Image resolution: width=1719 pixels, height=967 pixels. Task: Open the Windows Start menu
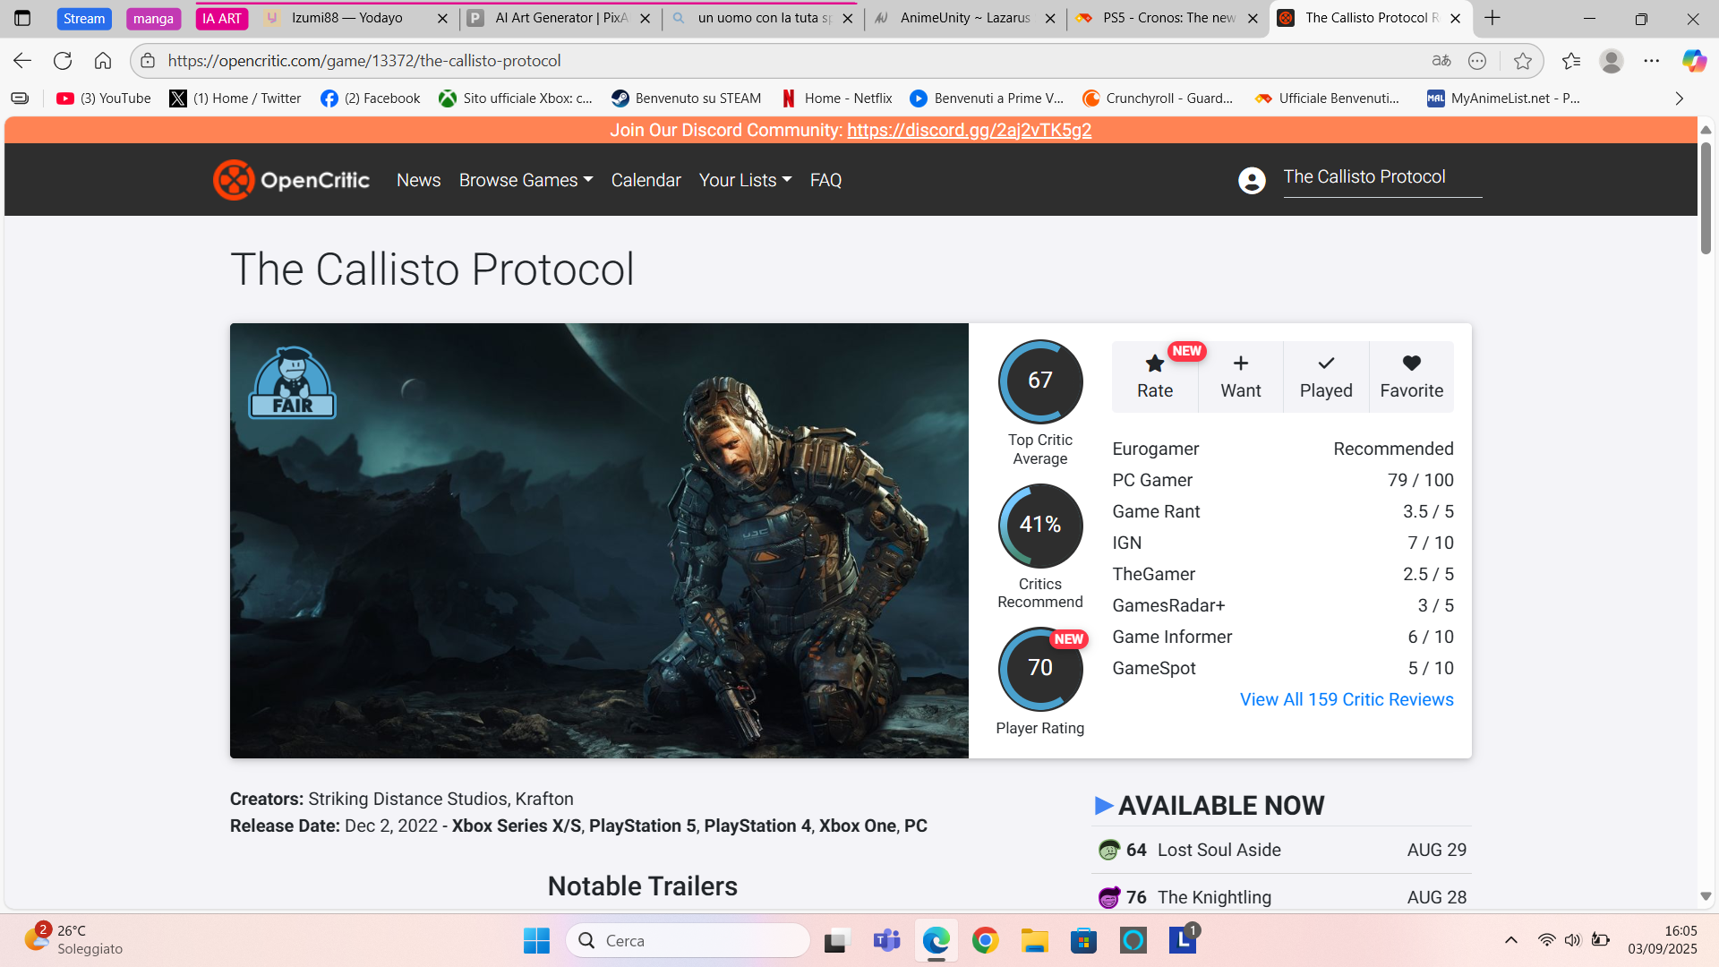click(x=536, y=941)
